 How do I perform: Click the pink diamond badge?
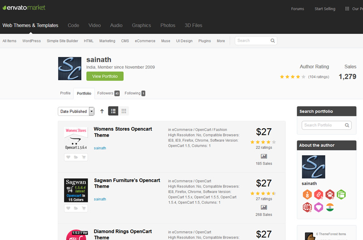click(319, 207)
